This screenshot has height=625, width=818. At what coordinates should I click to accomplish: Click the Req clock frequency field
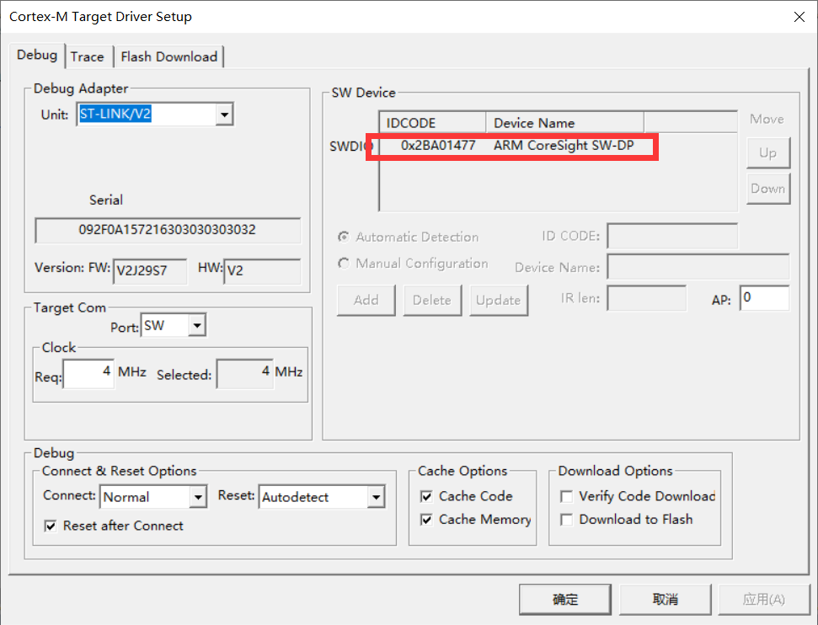click(88, 373)
